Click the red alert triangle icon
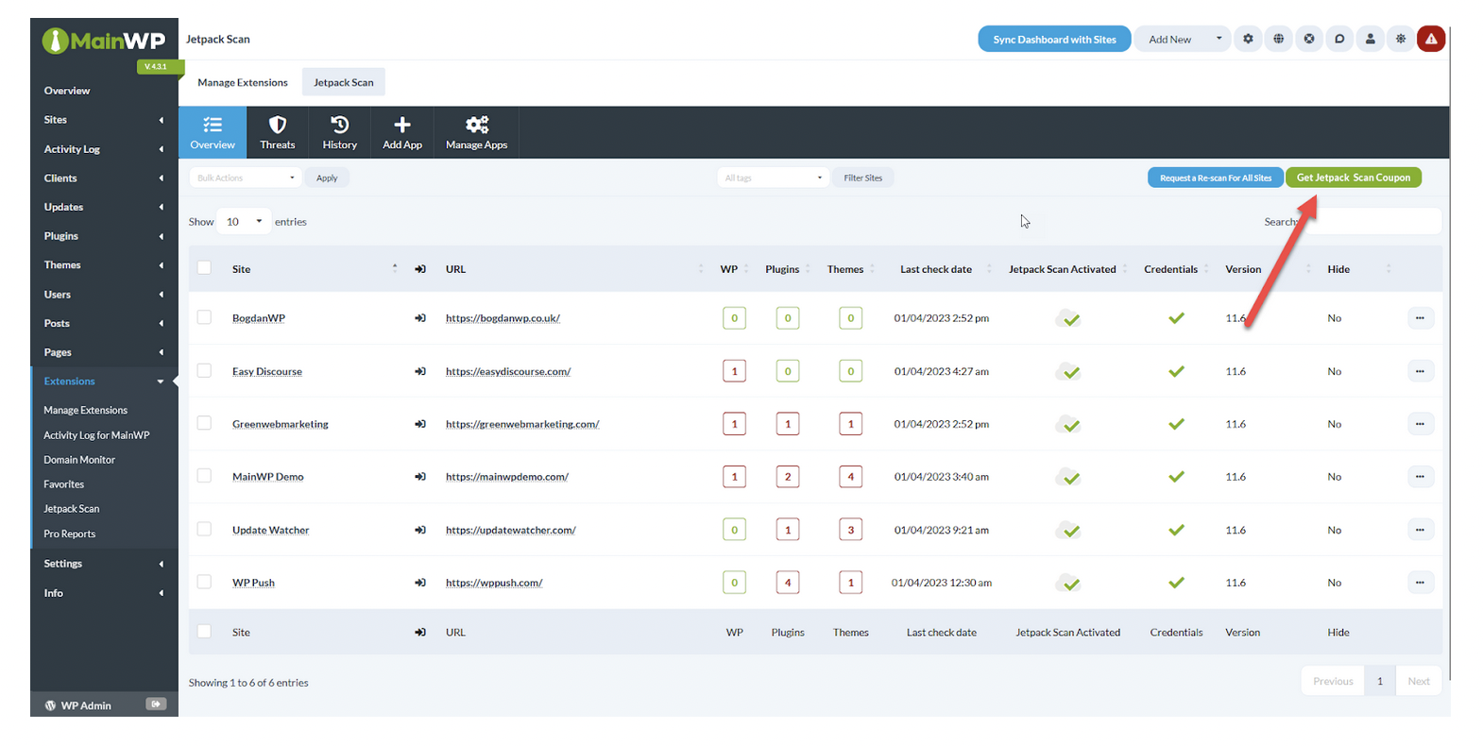Screen dimensions: 1483x746 coord(1431,39)
